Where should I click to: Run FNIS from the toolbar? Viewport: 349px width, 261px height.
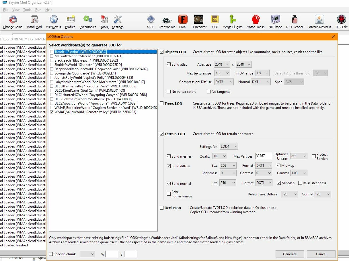tap(183, 19)
